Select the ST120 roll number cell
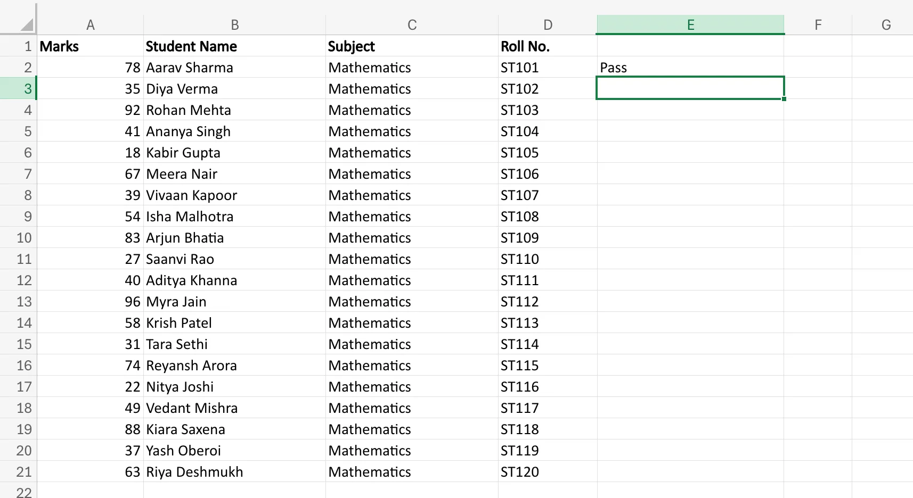Image resolution: width=913 pixels, height=498 pixels. pyautogui.click(x=548, y=471)
